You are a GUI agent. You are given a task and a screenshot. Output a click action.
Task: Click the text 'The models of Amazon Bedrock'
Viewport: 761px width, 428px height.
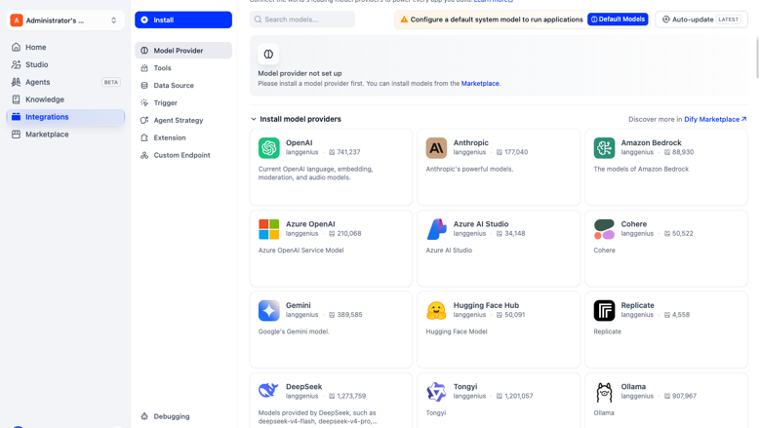click(641, 170)
